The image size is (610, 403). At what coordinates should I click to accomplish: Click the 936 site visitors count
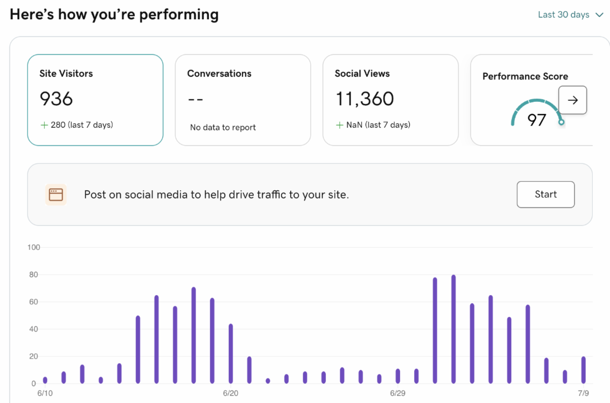tap(56, 99)
